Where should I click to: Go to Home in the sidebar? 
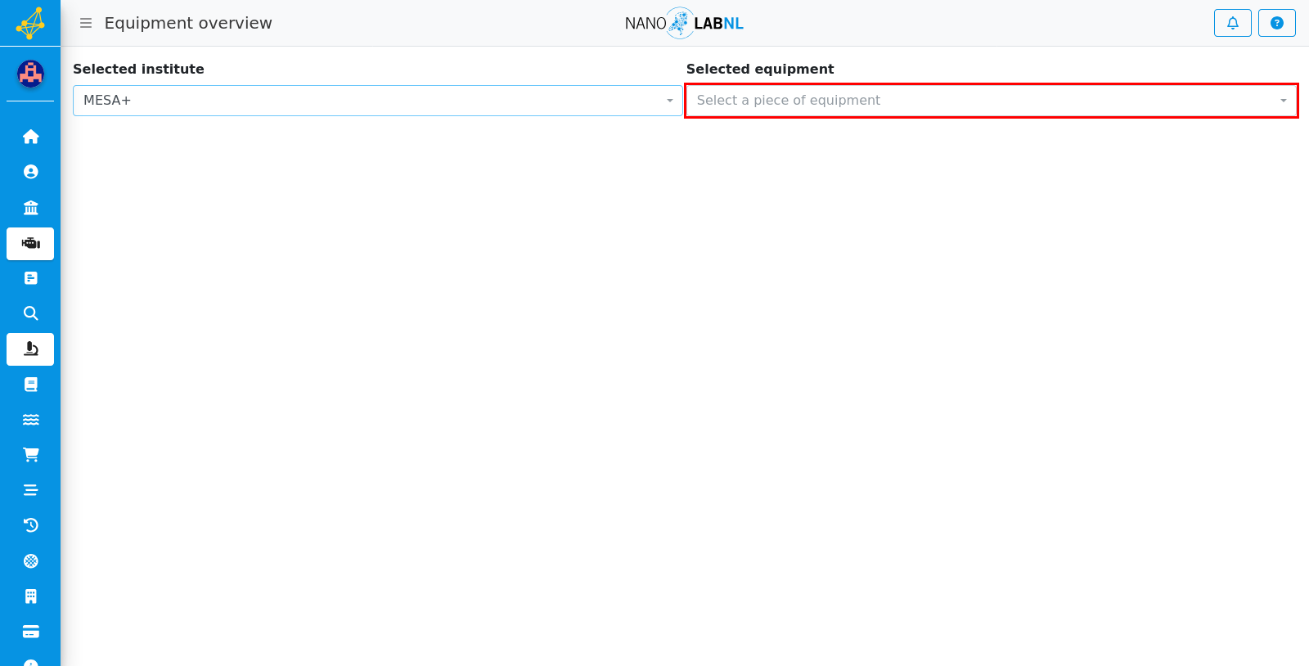tap(30, 137)
